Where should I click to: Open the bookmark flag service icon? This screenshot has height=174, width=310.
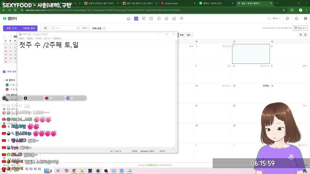(181, 18)
